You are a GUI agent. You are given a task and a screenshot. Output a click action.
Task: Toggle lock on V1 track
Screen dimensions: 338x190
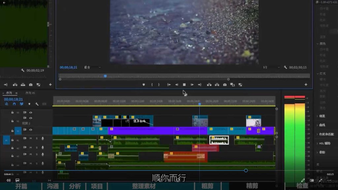coord(12,131)
